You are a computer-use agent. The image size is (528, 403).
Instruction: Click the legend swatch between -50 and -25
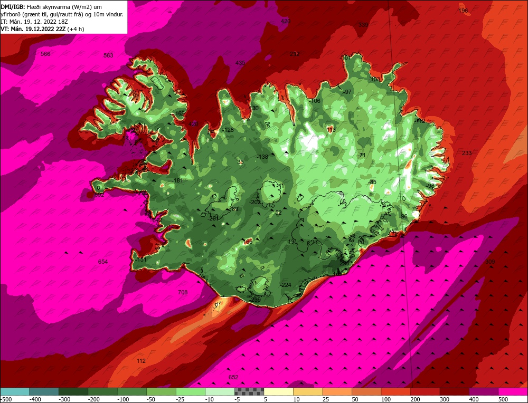coord(161,391)
